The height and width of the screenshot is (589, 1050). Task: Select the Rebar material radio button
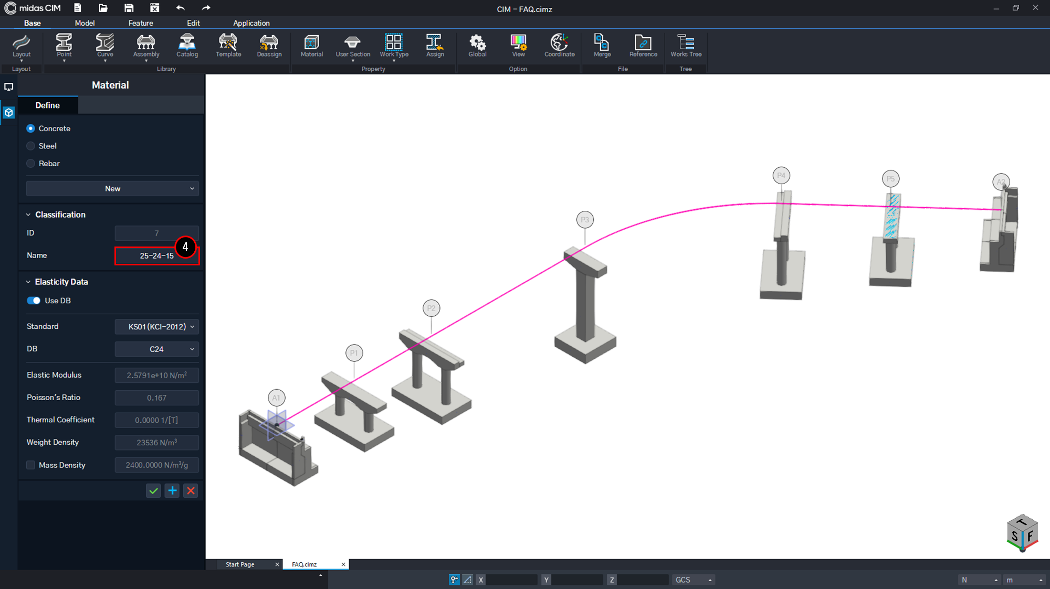click(30, 163)
